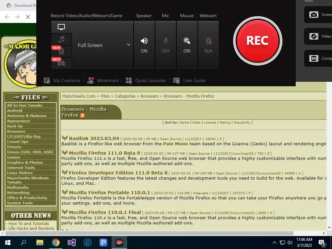Screen dimensions: 332x249
Task: Open Mozilla Firefox 110.0.1 Final link
Action: coord(105,212)
